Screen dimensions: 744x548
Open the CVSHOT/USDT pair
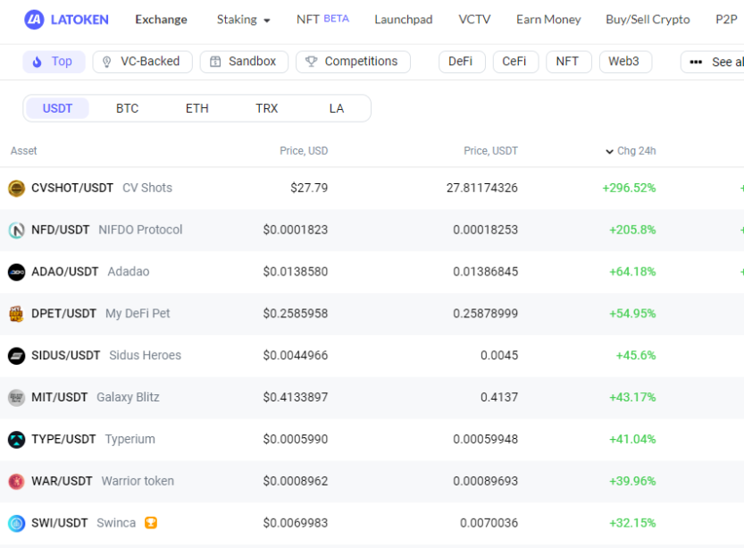pyautogui.click(x=72, y=188)
